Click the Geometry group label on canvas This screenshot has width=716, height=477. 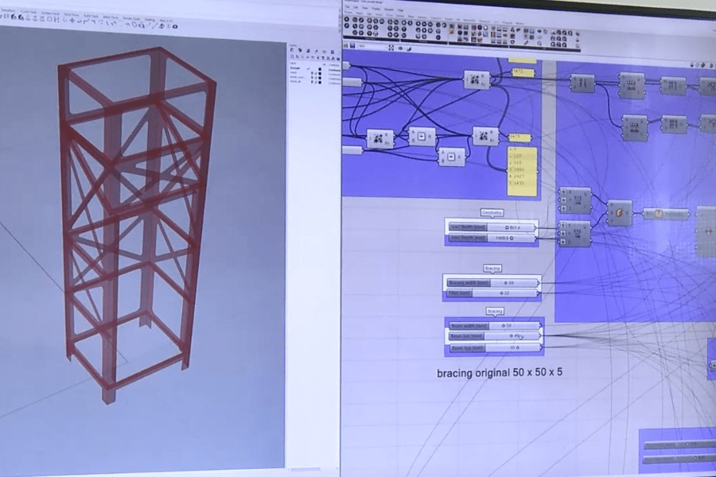click(491, 212)
